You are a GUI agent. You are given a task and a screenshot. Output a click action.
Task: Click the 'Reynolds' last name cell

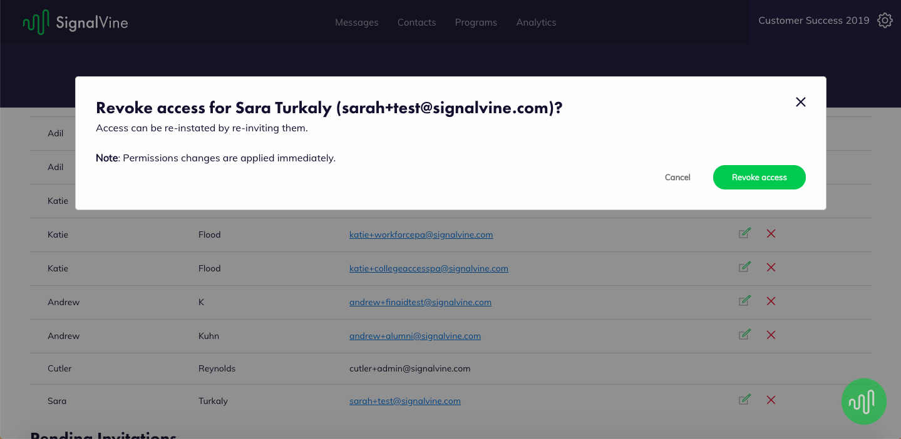(x=217, y=368)
